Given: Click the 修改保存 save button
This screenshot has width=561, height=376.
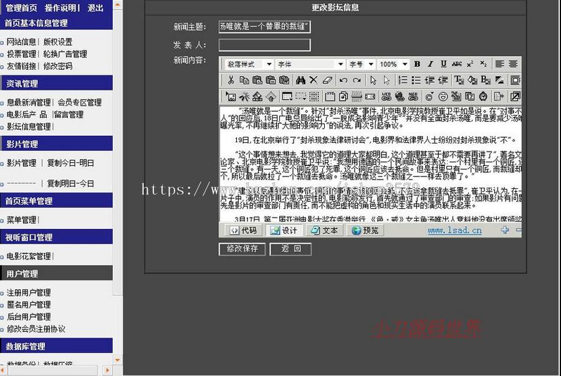Looking at the screenshot, I should coord(241,249).
